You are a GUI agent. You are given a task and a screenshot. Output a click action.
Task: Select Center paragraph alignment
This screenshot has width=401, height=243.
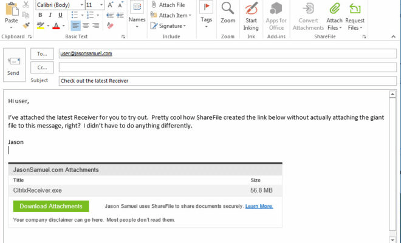(86, 26)
